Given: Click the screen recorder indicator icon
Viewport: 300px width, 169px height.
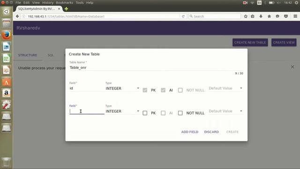Looking at the screenshot, I should point(245,3).
